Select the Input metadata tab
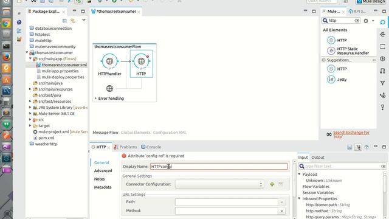This screenshot has height=219, width=389. [x=303, y=158]
